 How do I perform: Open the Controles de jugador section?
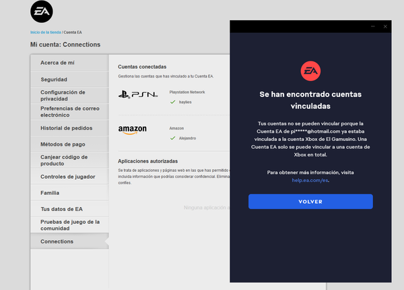click(x=67, y=177)
